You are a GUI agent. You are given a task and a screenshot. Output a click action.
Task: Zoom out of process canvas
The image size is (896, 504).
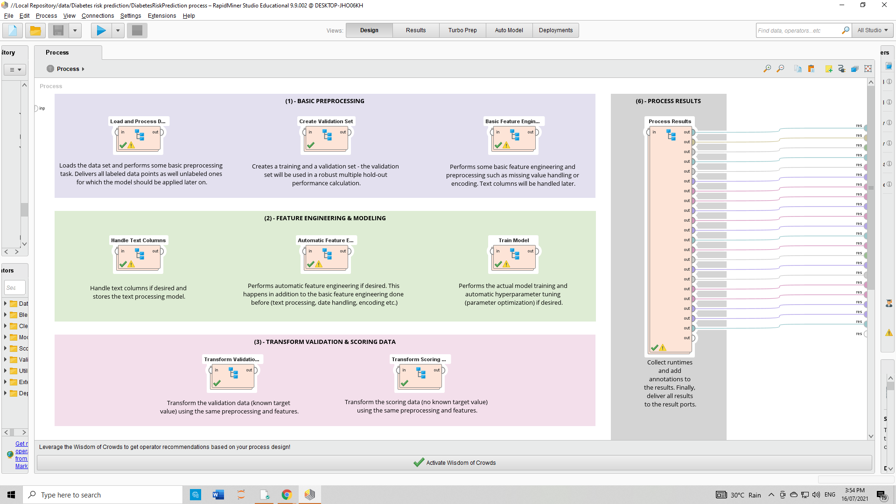tap(780, 69)
